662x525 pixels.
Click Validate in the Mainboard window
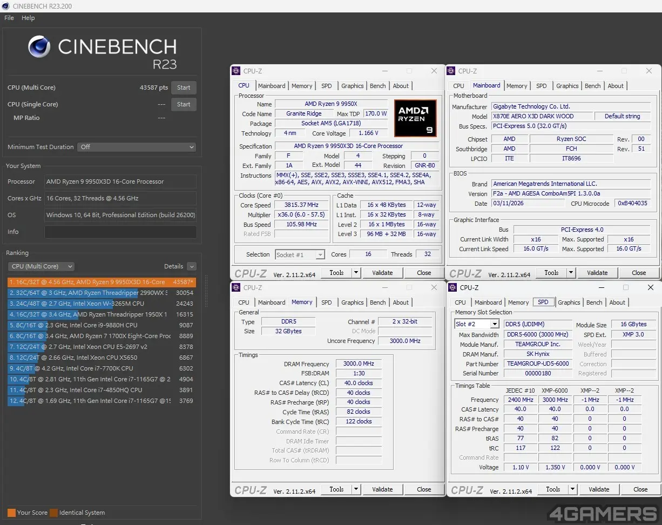(597, 273)
